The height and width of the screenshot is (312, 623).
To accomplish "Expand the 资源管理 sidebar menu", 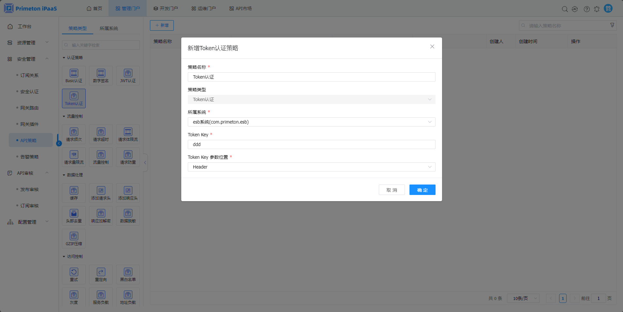I will point(28,43).
